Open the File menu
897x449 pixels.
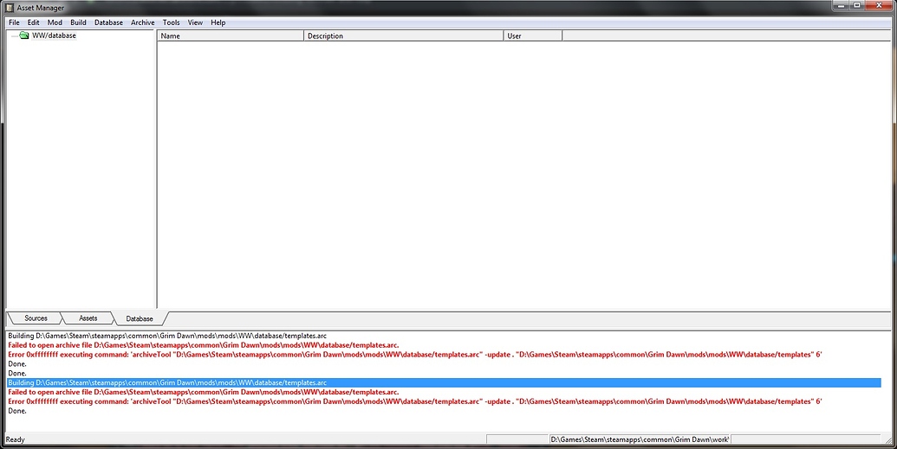14,22
